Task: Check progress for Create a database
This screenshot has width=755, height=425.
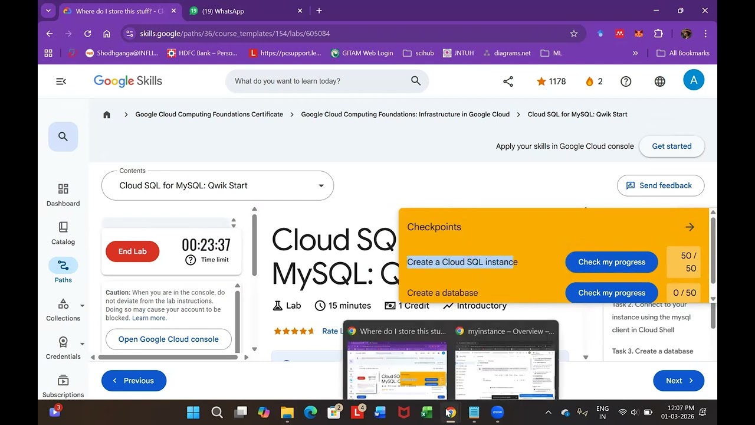Action: pos(612,293)
